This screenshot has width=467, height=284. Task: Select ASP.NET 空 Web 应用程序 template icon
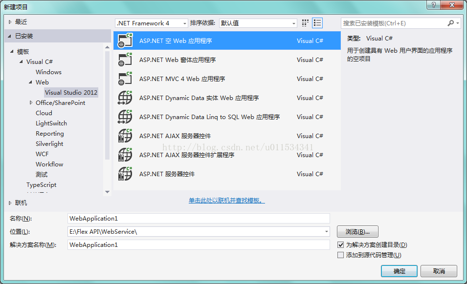click(x=125, y=41)
